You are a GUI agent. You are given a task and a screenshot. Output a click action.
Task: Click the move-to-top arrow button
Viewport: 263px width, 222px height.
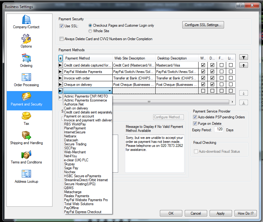click(243, 57)
